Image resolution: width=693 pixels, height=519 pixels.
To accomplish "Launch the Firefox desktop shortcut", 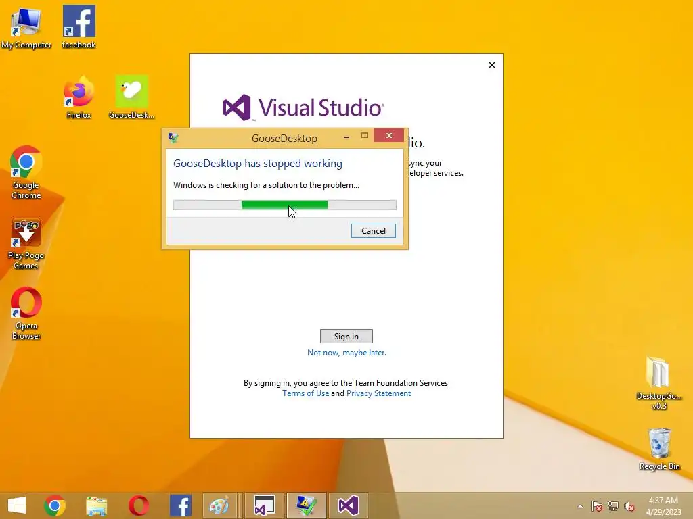I will tap(79, 97).
